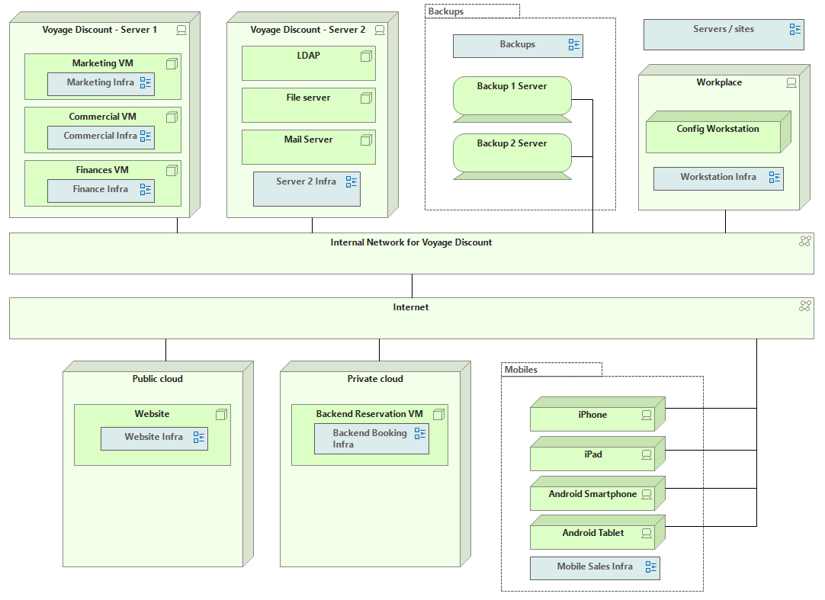
Task: Click the diagram icon in Marketing Infra
Action: [x=146, y=83]
